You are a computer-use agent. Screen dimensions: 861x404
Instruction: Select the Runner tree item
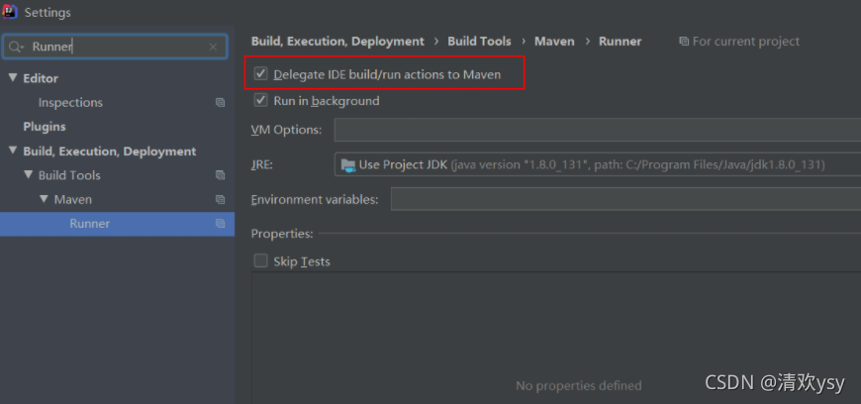point(117,224)
